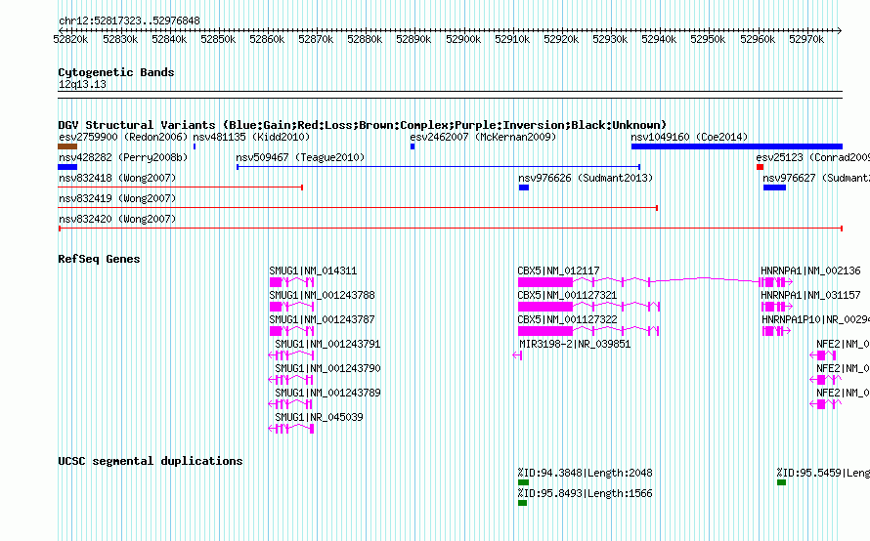Image resolution: width=870 pixels, height=541 pixels.
Task: Click the green block under %ID:94.3848 label
Action: (x=523, y=482)
